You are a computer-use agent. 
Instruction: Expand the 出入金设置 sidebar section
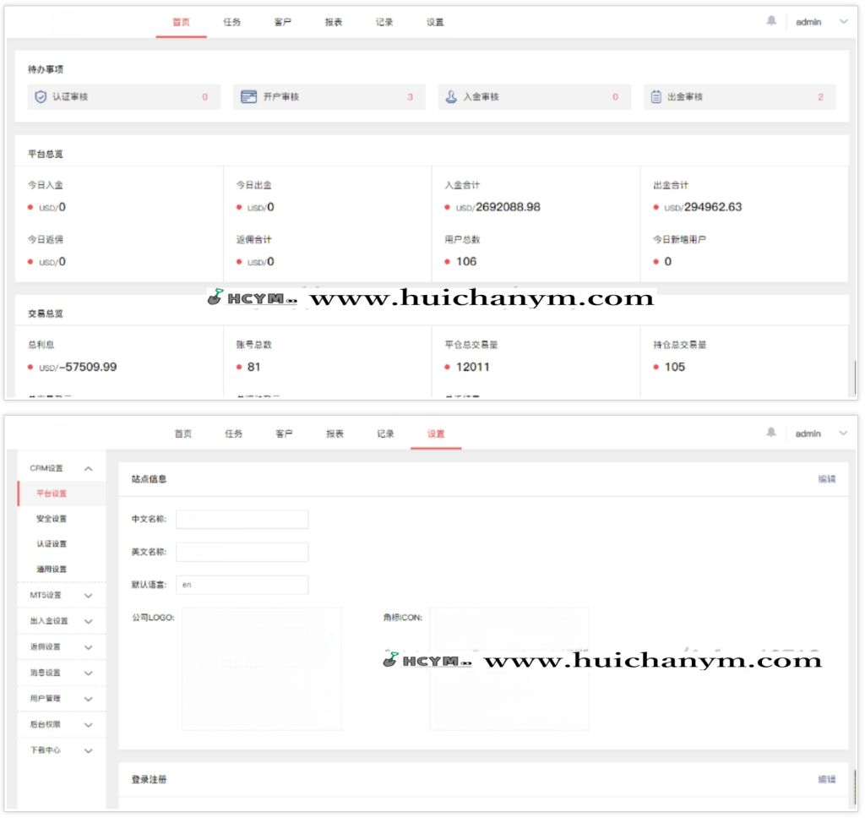(88, 621)
